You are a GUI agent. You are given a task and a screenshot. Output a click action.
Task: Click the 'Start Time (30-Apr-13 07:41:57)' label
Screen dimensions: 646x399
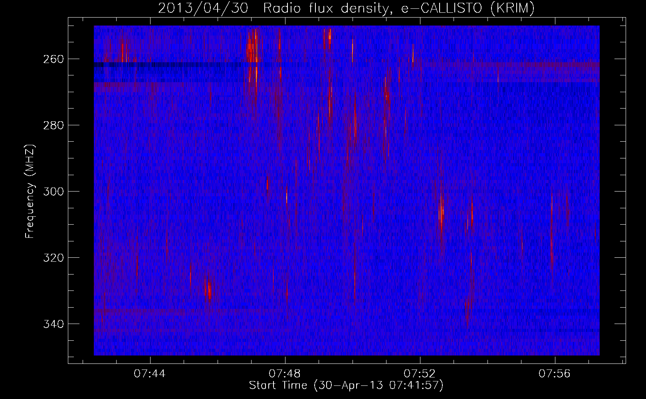click(346, 385)
